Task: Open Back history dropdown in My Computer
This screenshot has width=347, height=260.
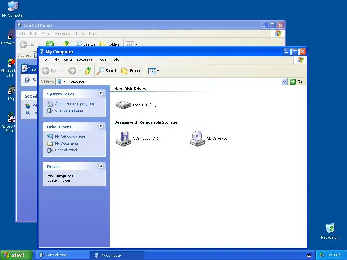Action: point(63,71)
